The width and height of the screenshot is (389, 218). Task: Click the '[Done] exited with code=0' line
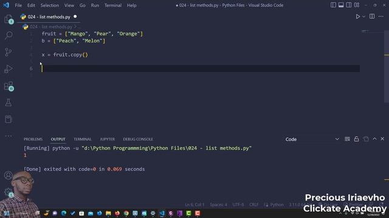[x=84, y=169]
